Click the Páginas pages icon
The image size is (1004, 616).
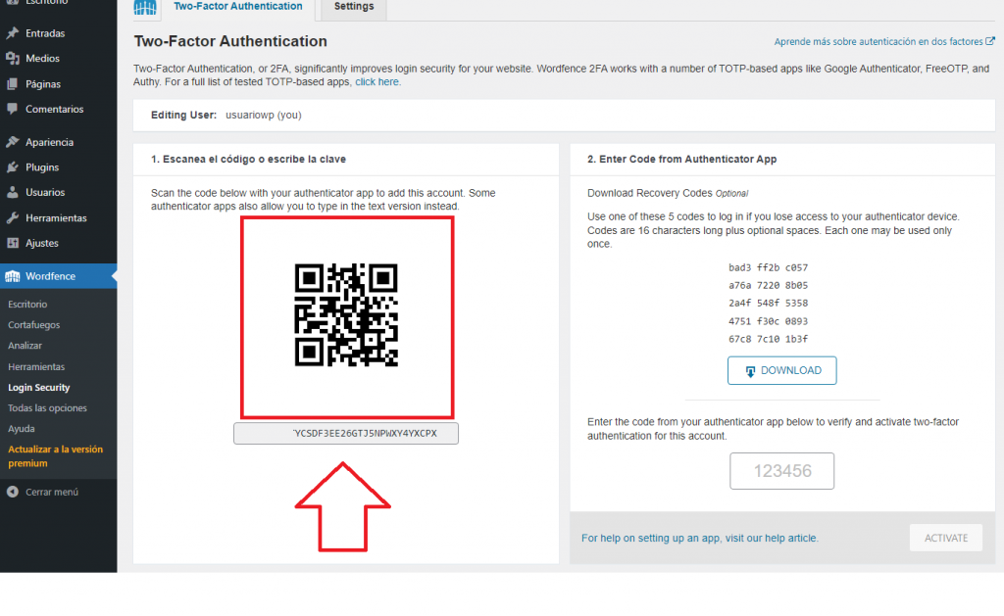12,84
